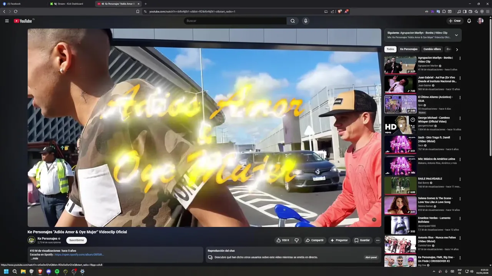
Task: Select the Ke Personajes filter chip
Action: click(x=409, y=49)
